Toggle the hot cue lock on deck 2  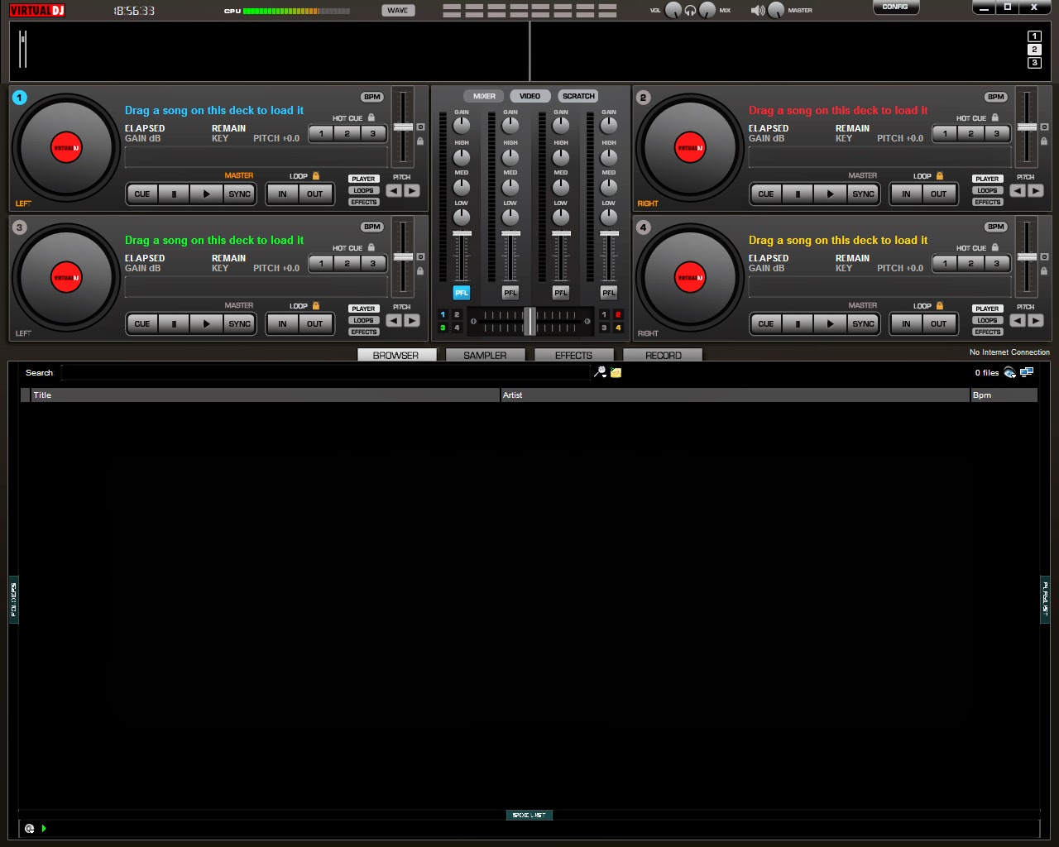[x=995, y=117]
